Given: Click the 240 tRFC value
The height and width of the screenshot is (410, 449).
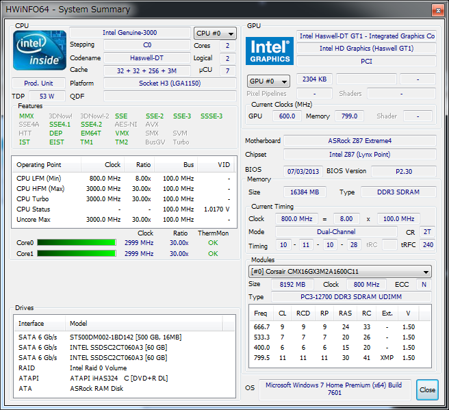Looking at the screenshot, I should pos(428,245).
